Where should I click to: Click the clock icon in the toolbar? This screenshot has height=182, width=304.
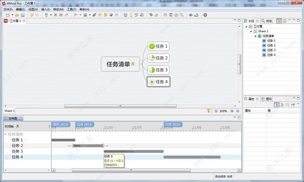click(x=176, y=15)
